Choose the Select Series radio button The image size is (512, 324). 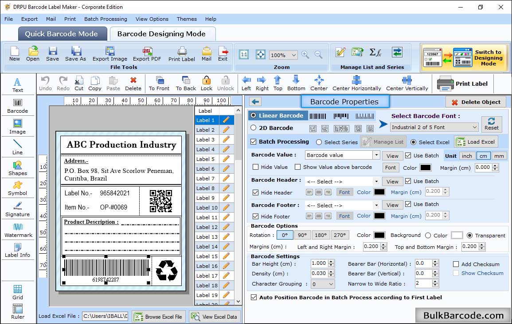319,142
